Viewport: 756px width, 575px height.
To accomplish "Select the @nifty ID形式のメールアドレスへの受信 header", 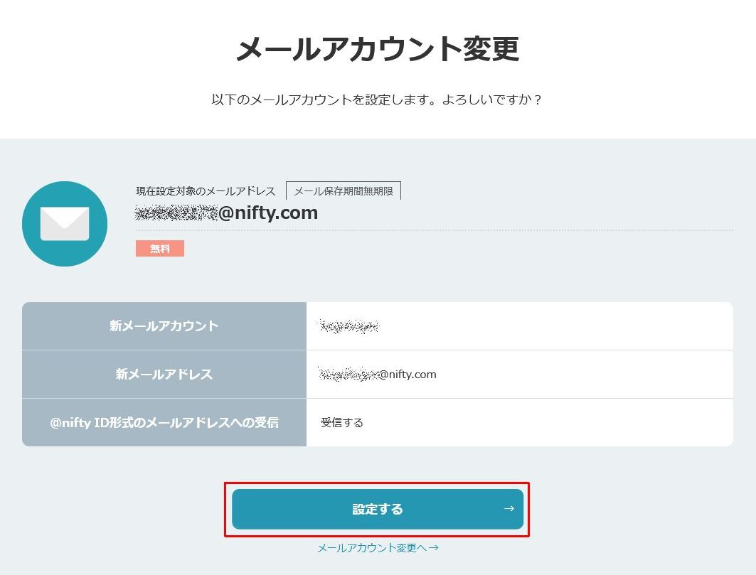I will 164,422.
